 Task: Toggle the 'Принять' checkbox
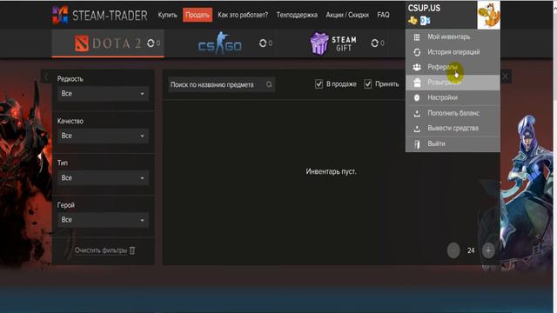[367, 84]
